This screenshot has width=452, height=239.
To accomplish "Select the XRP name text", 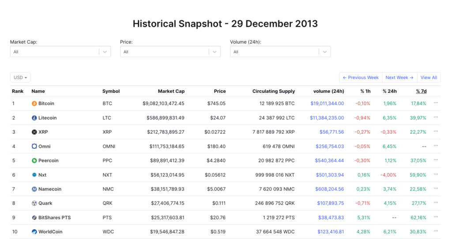I will (x=43, y=132).
